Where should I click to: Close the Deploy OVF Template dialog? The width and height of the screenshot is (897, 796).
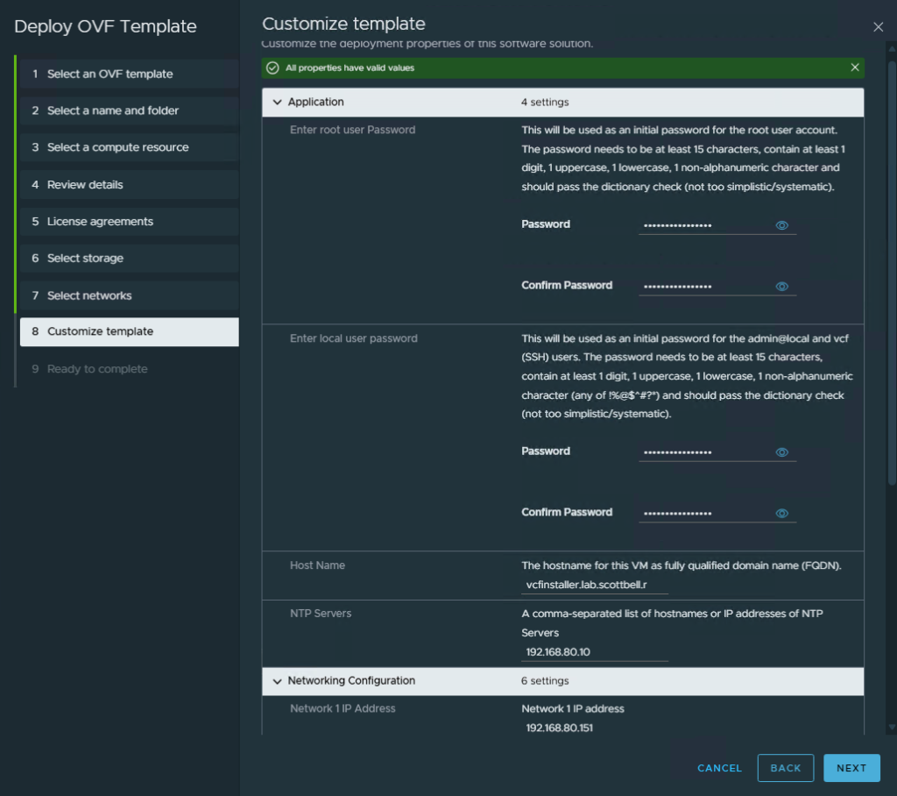879,27
